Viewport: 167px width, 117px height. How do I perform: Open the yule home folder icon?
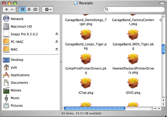tap(6, 67)
